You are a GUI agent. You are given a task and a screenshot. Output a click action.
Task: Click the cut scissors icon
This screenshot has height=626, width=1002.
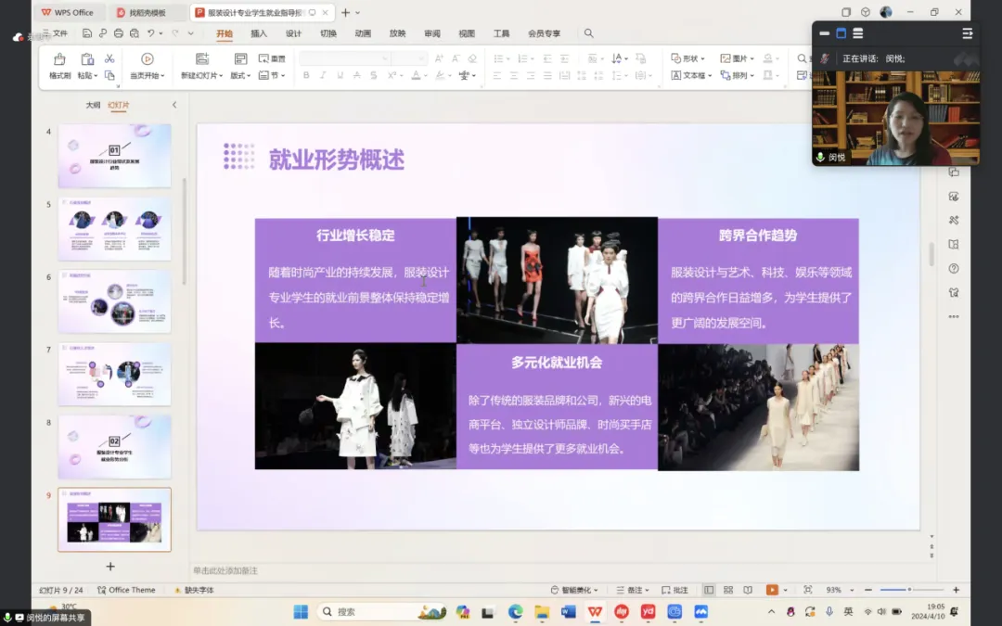(109, 59)
